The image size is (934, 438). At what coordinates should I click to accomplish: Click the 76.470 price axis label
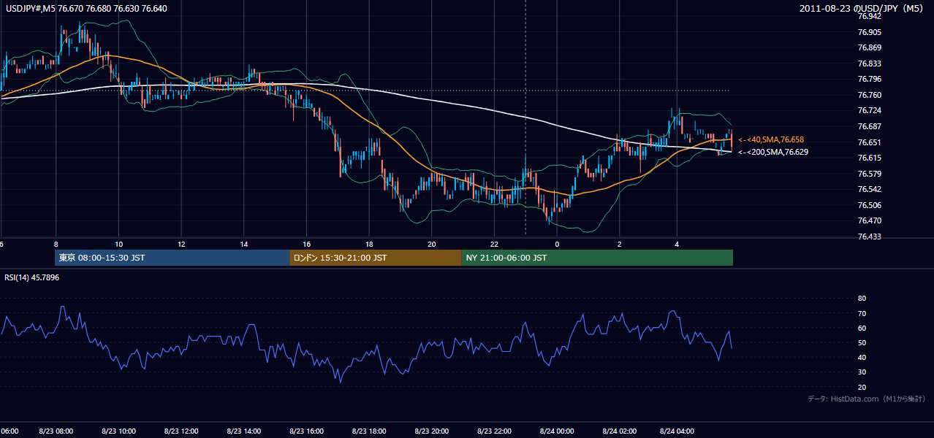(x=870, y=220)
